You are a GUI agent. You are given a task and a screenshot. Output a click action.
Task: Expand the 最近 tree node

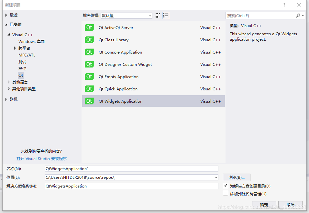click(x=6, y=15)
